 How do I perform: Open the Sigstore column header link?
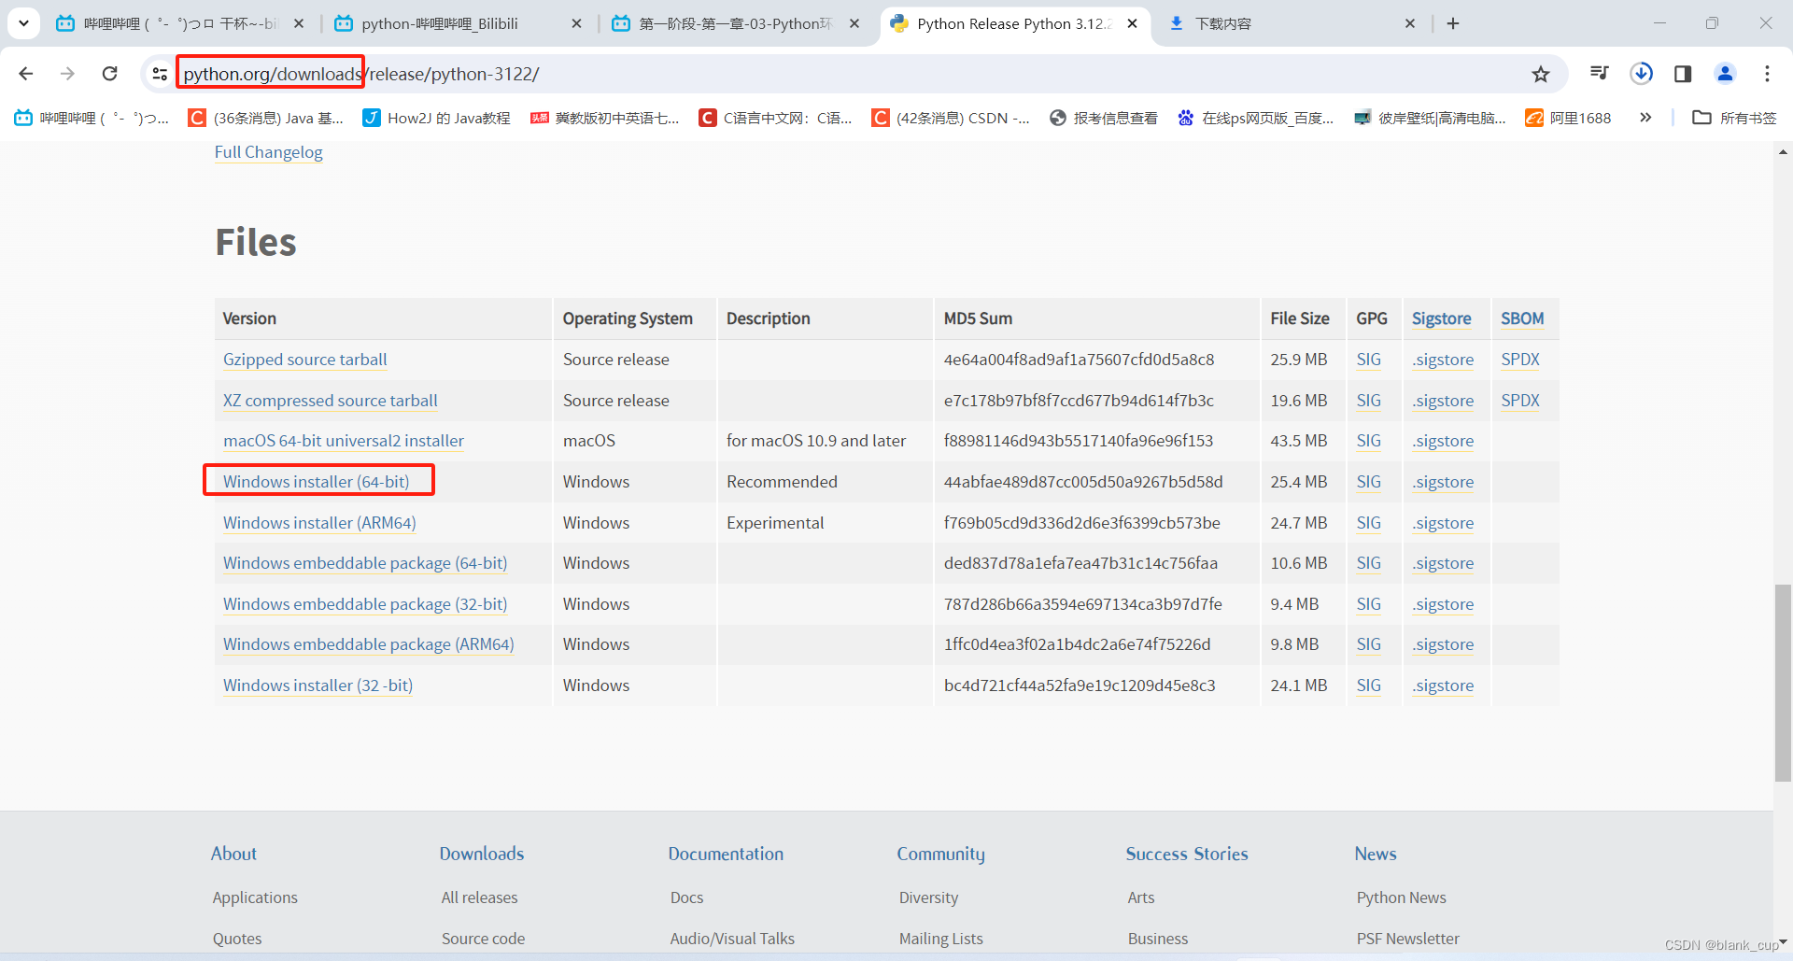tap(1441, 318)
